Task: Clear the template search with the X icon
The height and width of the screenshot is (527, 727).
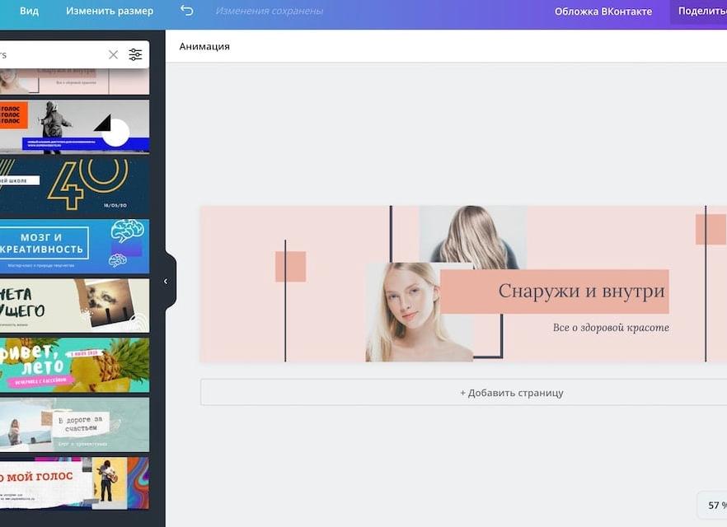Action: [x=113, y=54]
